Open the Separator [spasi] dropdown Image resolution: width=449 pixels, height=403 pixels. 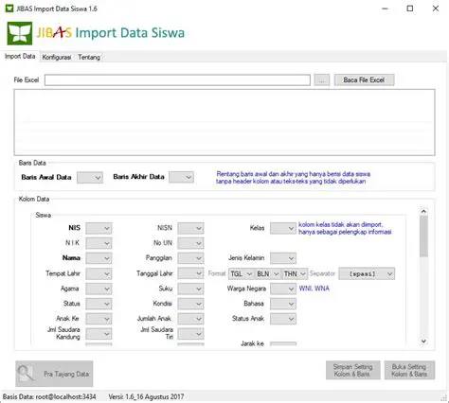click(x=367, y=273)
